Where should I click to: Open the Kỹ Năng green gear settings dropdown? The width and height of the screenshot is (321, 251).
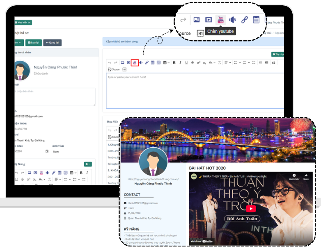88,164
